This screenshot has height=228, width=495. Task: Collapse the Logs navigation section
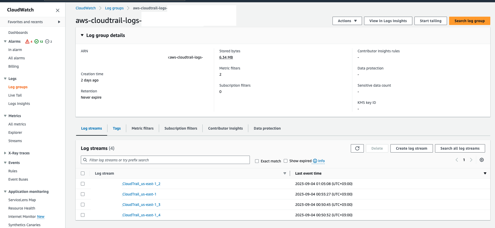5,79
